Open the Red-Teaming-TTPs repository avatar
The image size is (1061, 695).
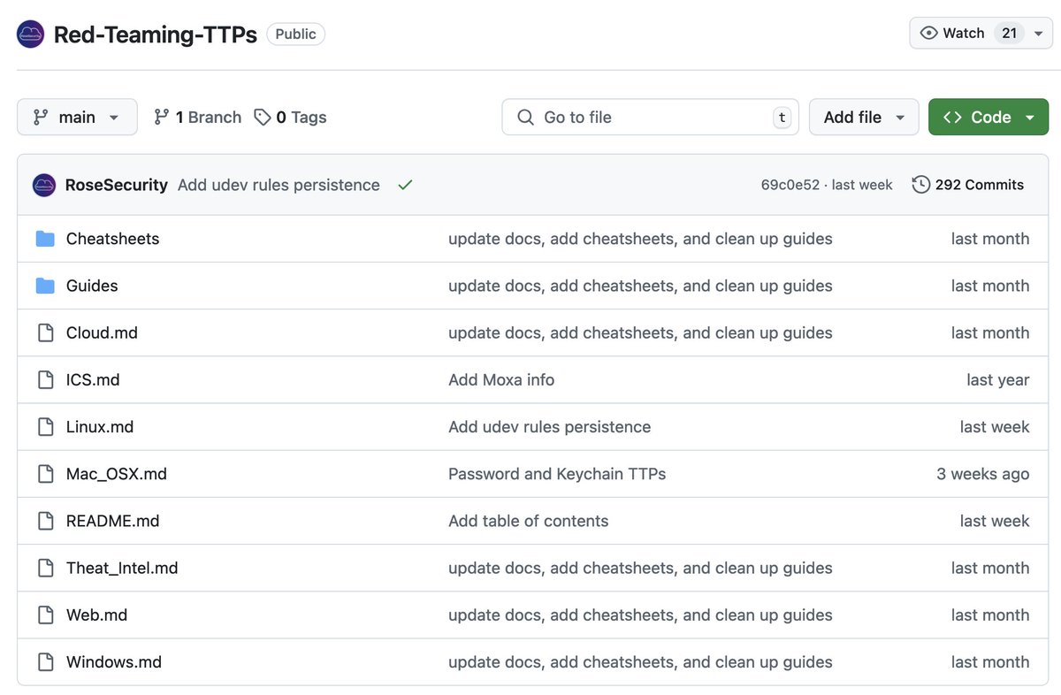(31, 34)
